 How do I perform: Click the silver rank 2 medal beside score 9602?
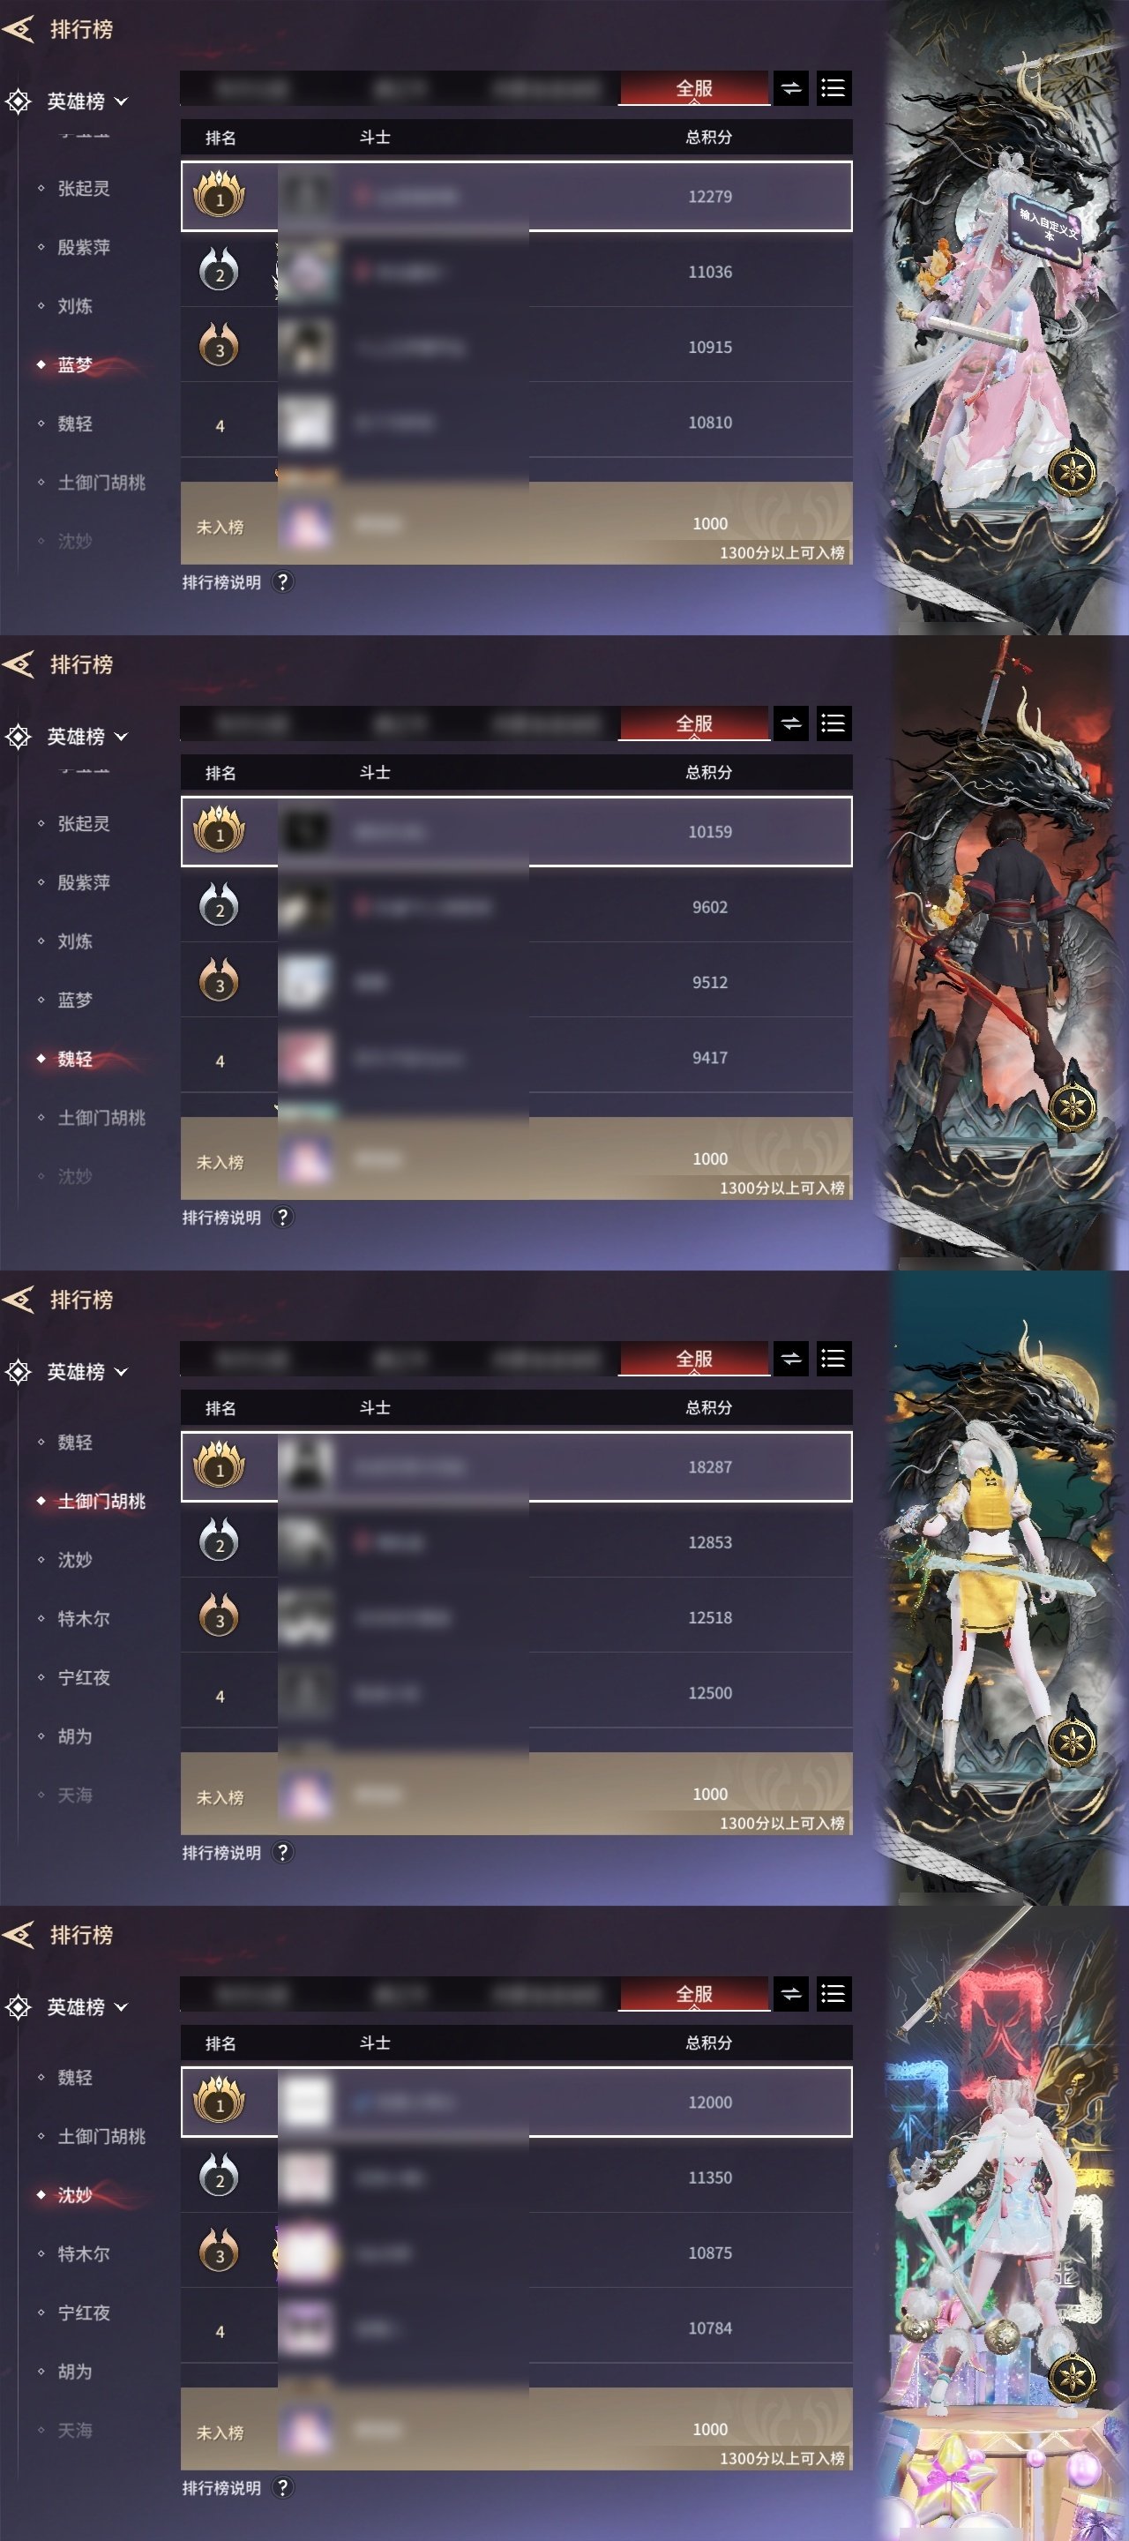tap(219, 905)
